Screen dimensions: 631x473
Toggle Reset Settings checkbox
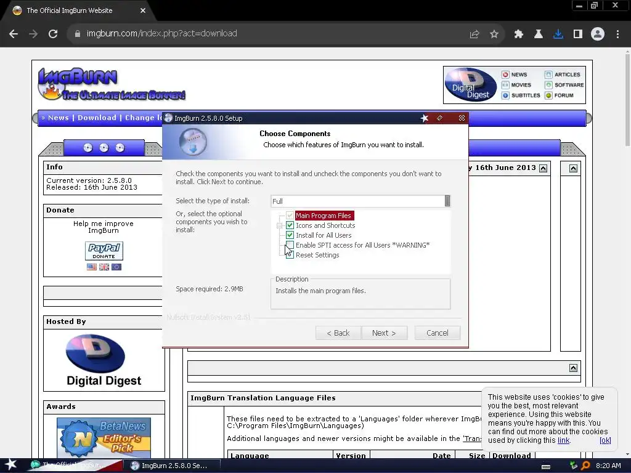(290, 255)
